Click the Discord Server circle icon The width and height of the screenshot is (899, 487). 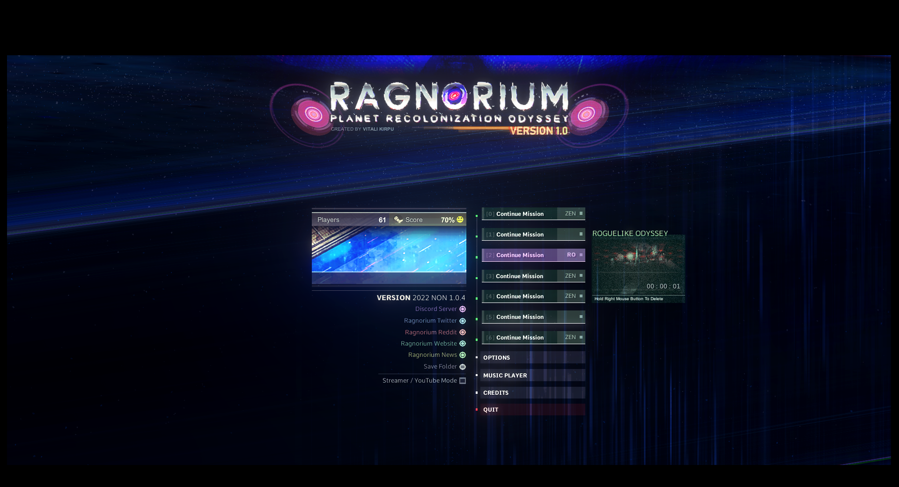point(463,309)
